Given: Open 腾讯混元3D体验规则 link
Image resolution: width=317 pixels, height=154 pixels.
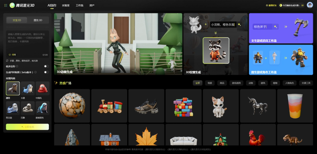Looking at the screenshot, I should click(201, 150).
